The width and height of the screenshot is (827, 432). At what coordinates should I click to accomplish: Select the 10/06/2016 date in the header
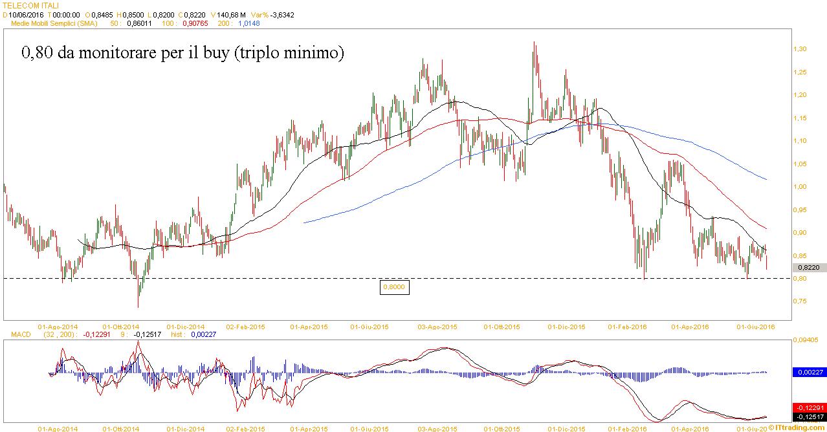pos(27,14)
